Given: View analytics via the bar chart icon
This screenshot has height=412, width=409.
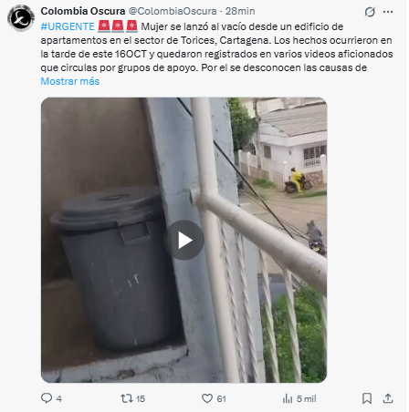Looking at the screenshot, I should [288, 398].
